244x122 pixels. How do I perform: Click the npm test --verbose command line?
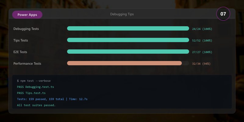coord(34,81)
